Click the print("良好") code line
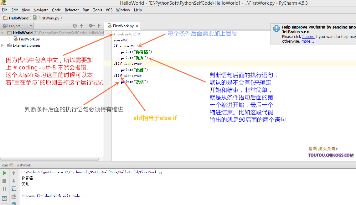 pyautogui.click(x=134, y=70)
